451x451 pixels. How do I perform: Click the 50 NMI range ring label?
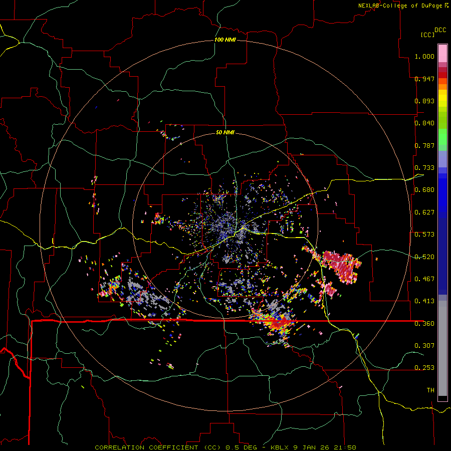(225, 132)
